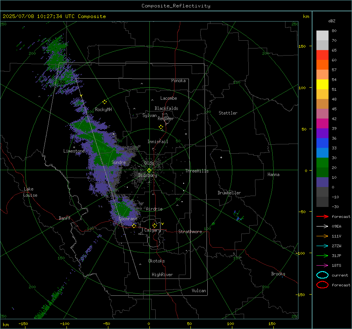Click the red forecast arrow in legend
Viewport: 352px width, 329px height.
click(x=322, y=216)
